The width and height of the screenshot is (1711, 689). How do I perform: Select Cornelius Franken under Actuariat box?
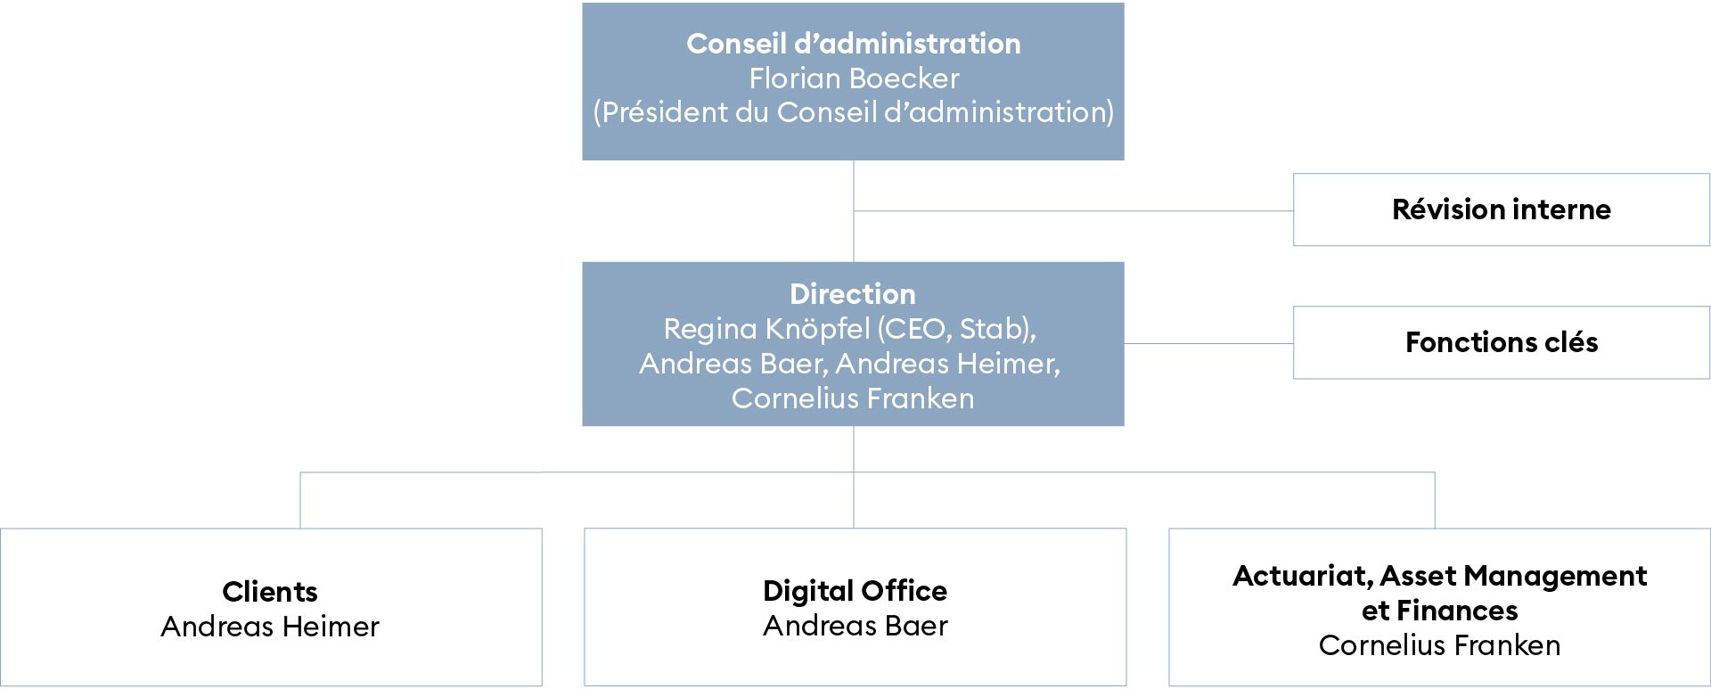click(x=1439, y=645)
